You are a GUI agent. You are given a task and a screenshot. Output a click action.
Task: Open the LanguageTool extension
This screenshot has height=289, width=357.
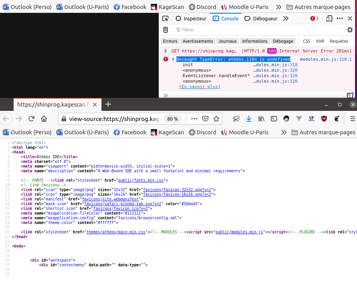click(x=311, y=119)
